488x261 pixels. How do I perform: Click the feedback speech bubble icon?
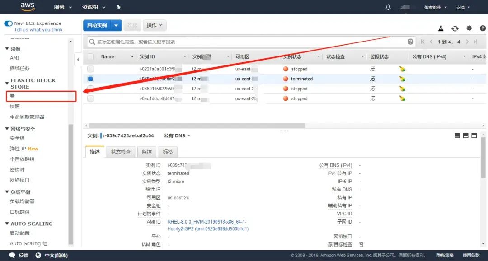(12, 256)
